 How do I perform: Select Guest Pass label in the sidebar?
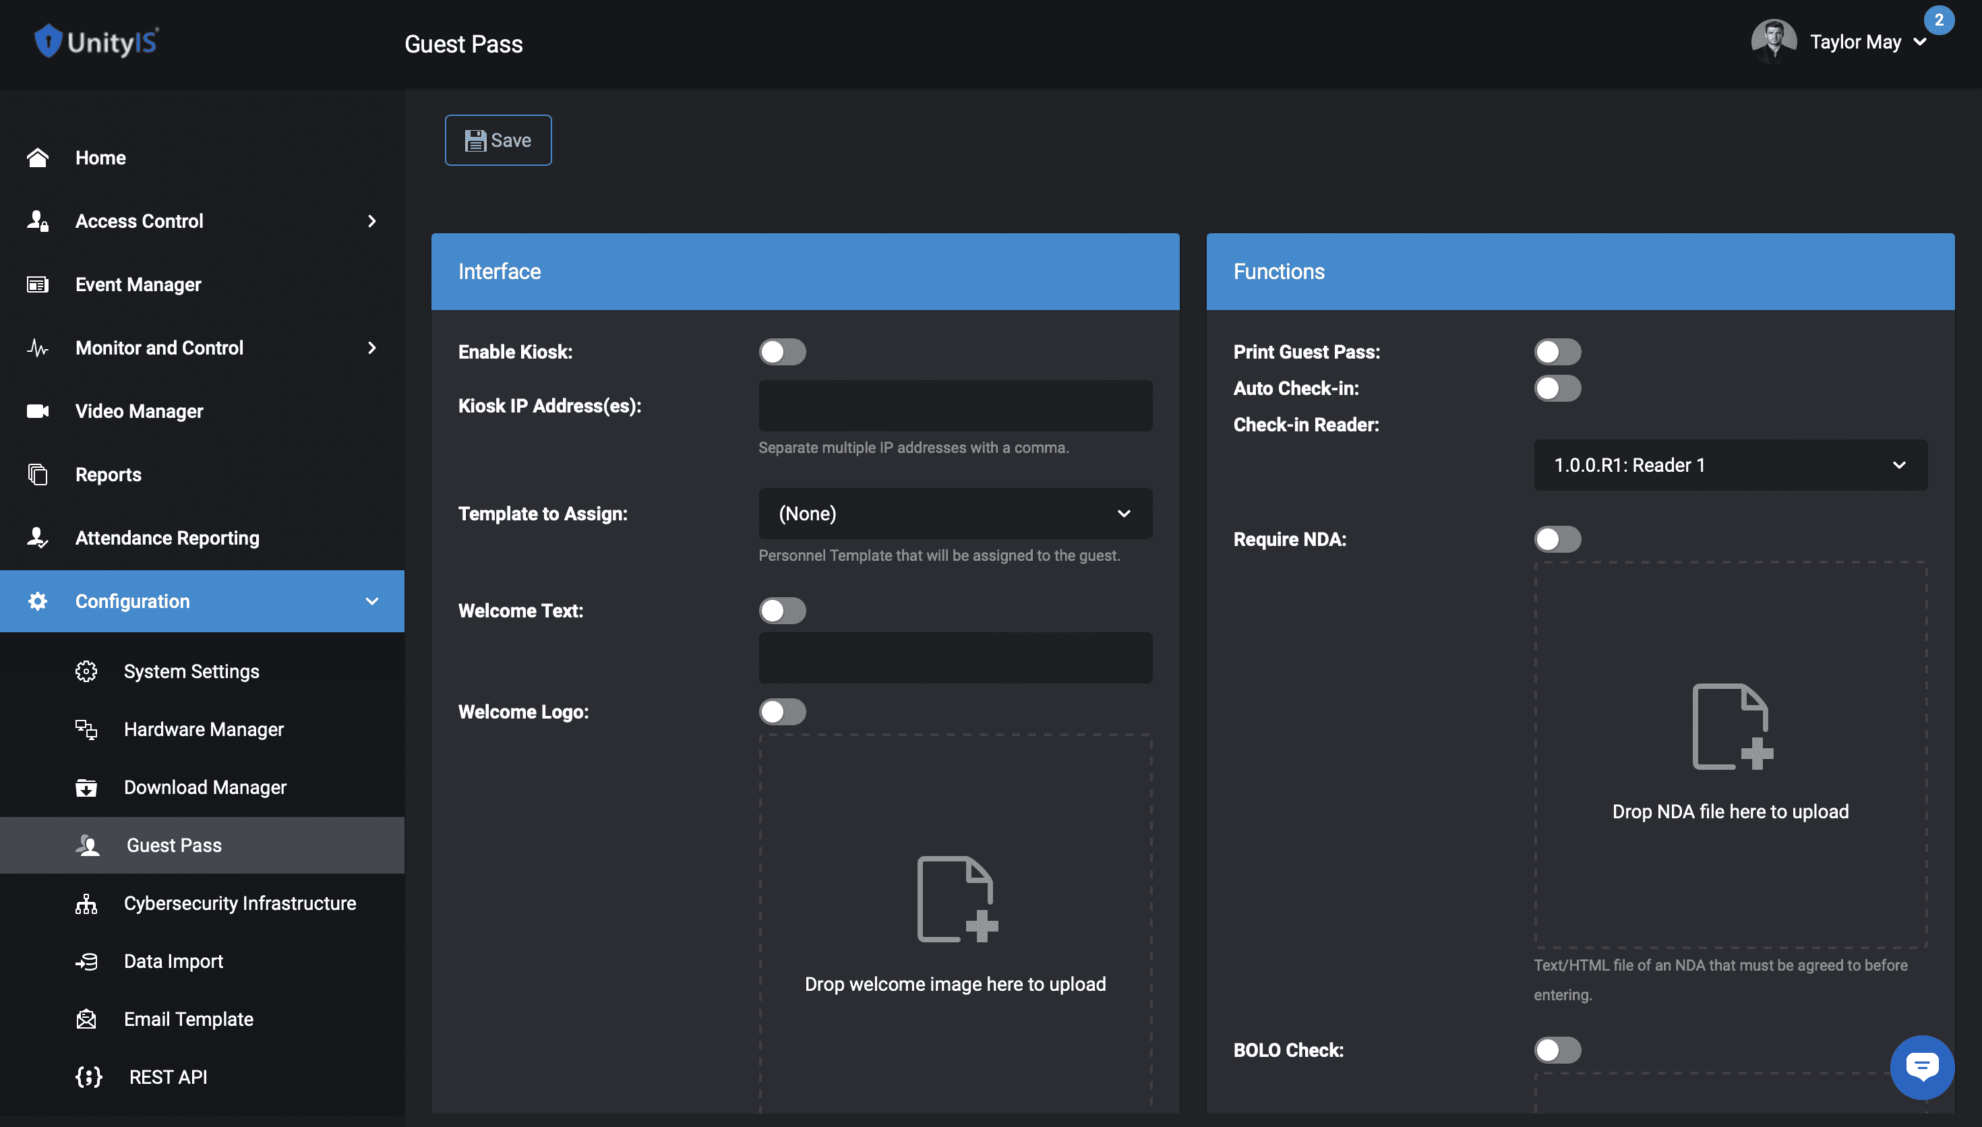point(174,845)
